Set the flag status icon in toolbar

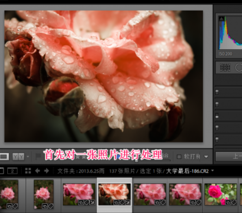coord(38,156)
